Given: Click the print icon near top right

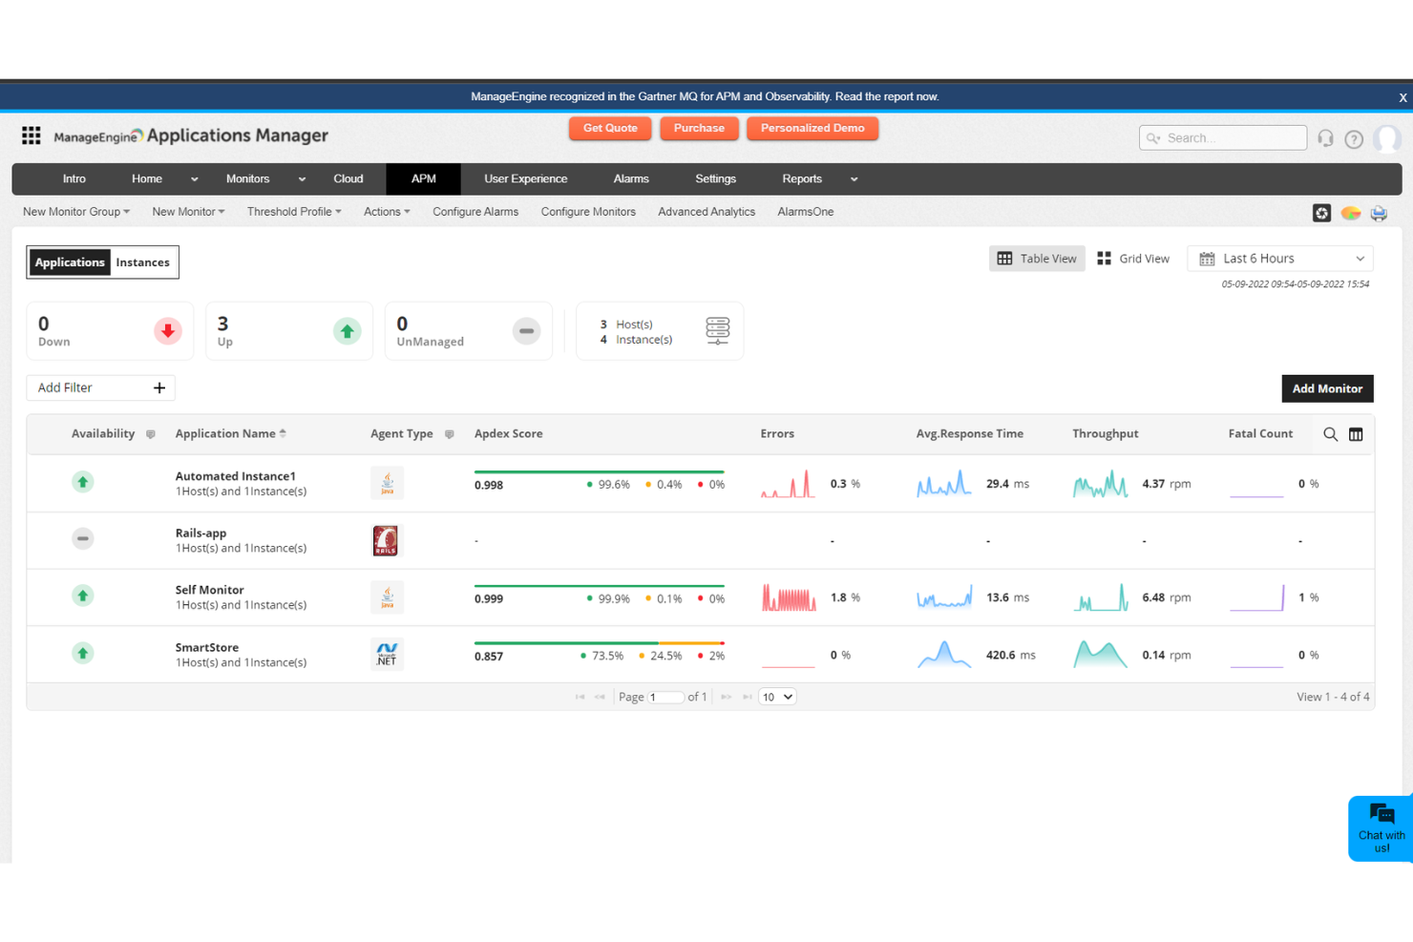Looking at the screenshot, I should pyautogui.click(x=1379, y=213).
